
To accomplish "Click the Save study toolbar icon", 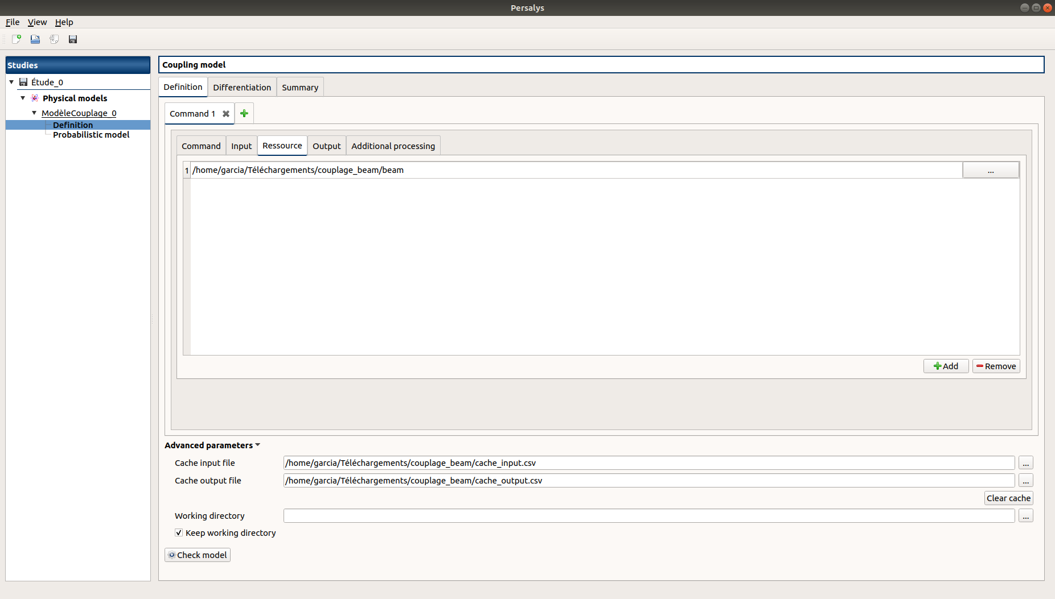I will (x=73, y=39).
